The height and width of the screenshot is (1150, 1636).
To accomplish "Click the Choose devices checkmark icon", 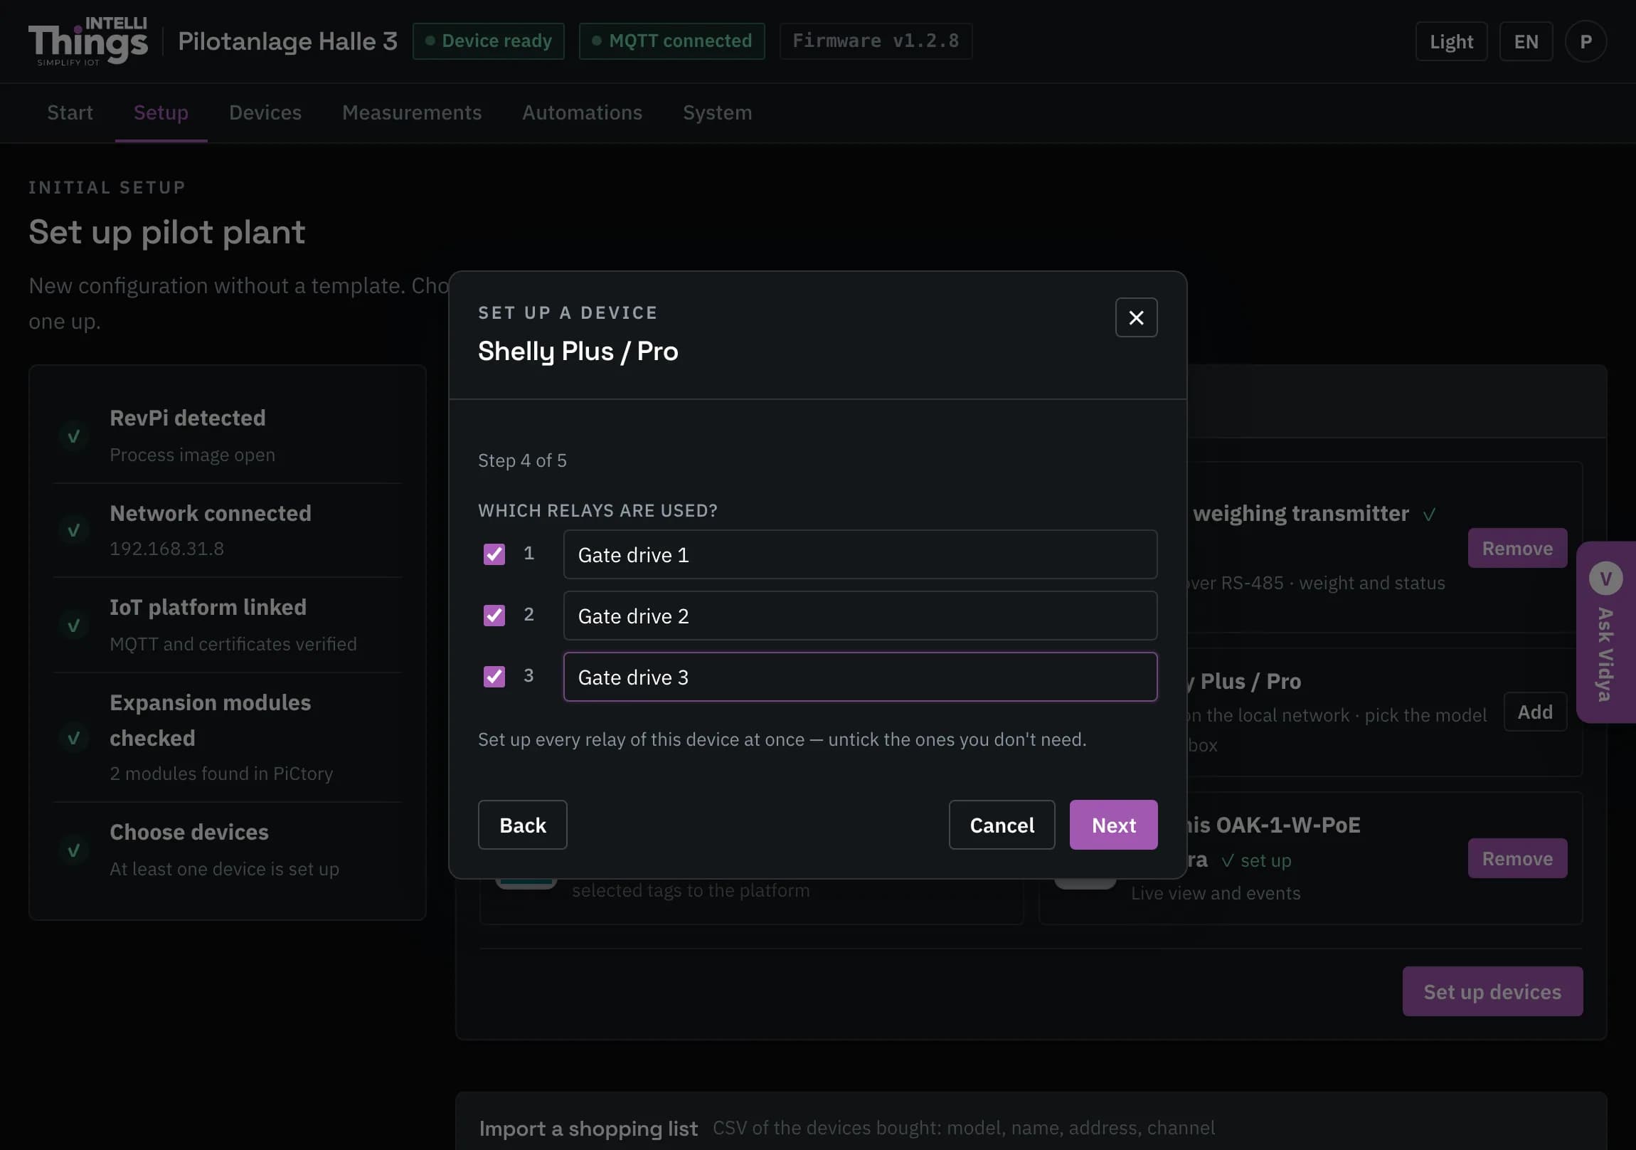I will click(x=73, y=850).
